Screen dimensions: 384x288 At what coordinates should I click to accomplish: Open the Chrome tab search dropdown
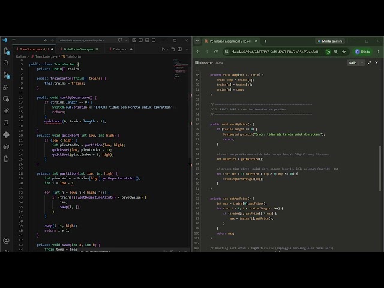click(x=197, y=41)
